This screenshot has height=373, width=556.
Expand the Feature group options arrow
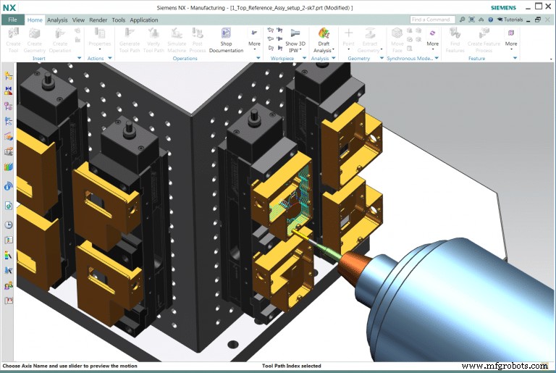click(515, 58)
